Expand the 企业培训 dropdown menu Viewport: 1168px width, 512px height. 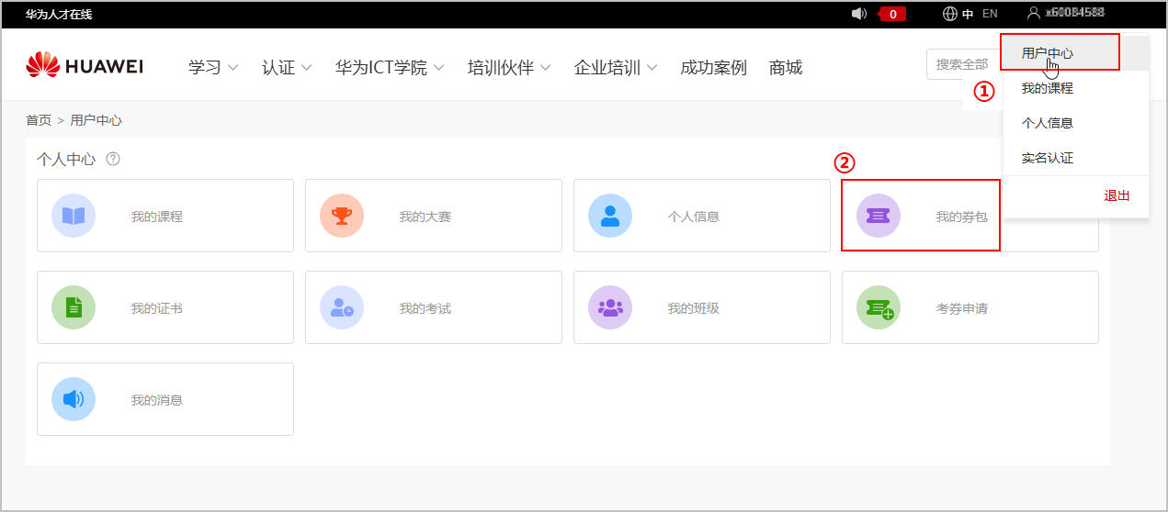tap(616, 67)
